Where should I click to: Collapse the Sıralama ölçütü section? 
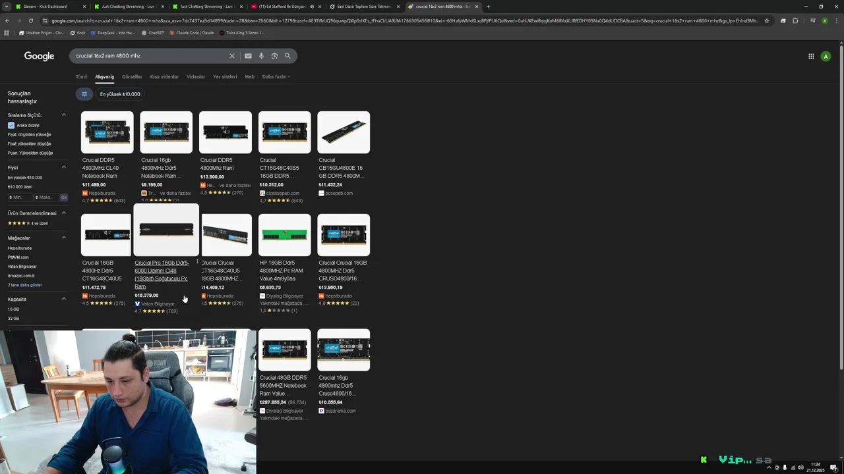64,115
